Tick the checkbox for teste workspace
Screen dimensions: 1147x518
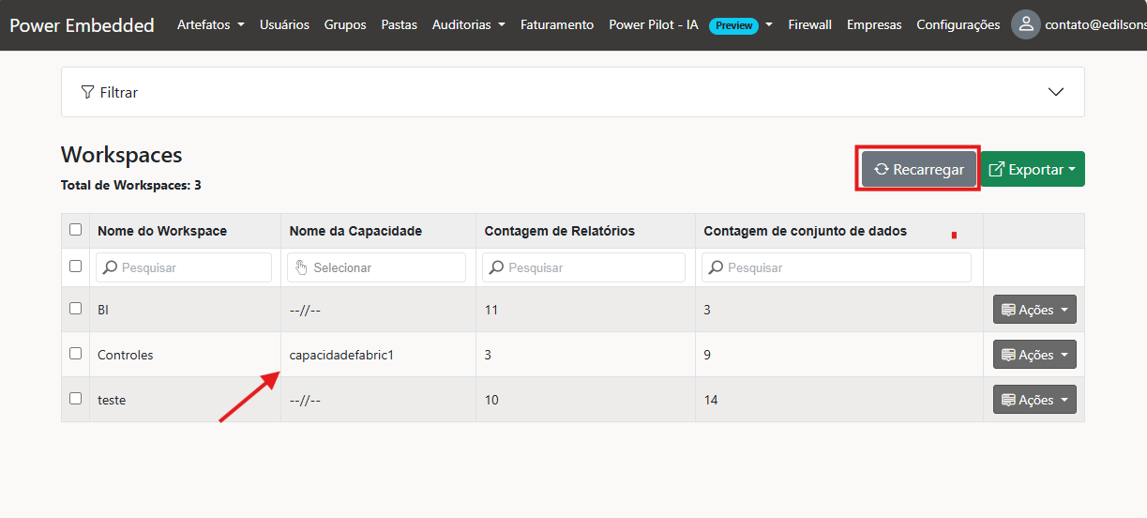click(x=76, y=399)
